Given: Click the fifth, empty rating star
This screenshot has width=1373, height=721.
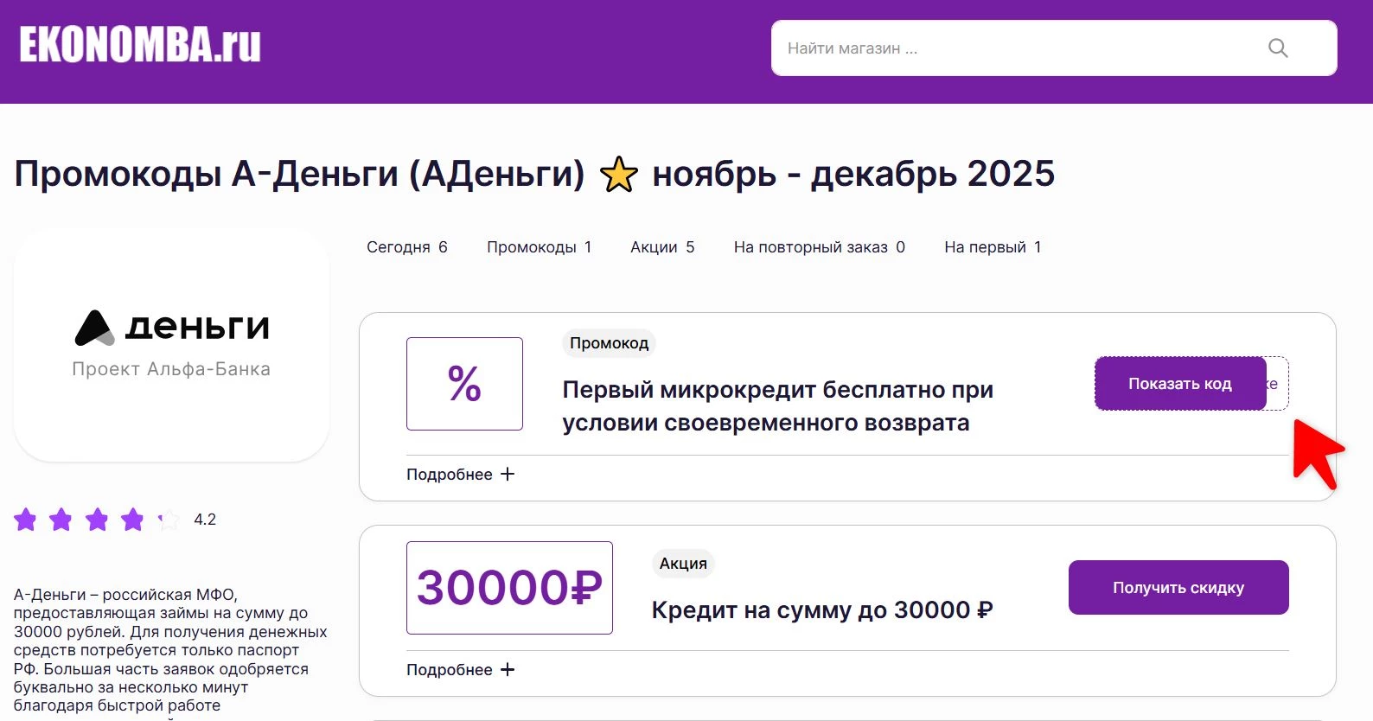Looking at the screenshot, I should pyautogui.click(x=168, y=520).
